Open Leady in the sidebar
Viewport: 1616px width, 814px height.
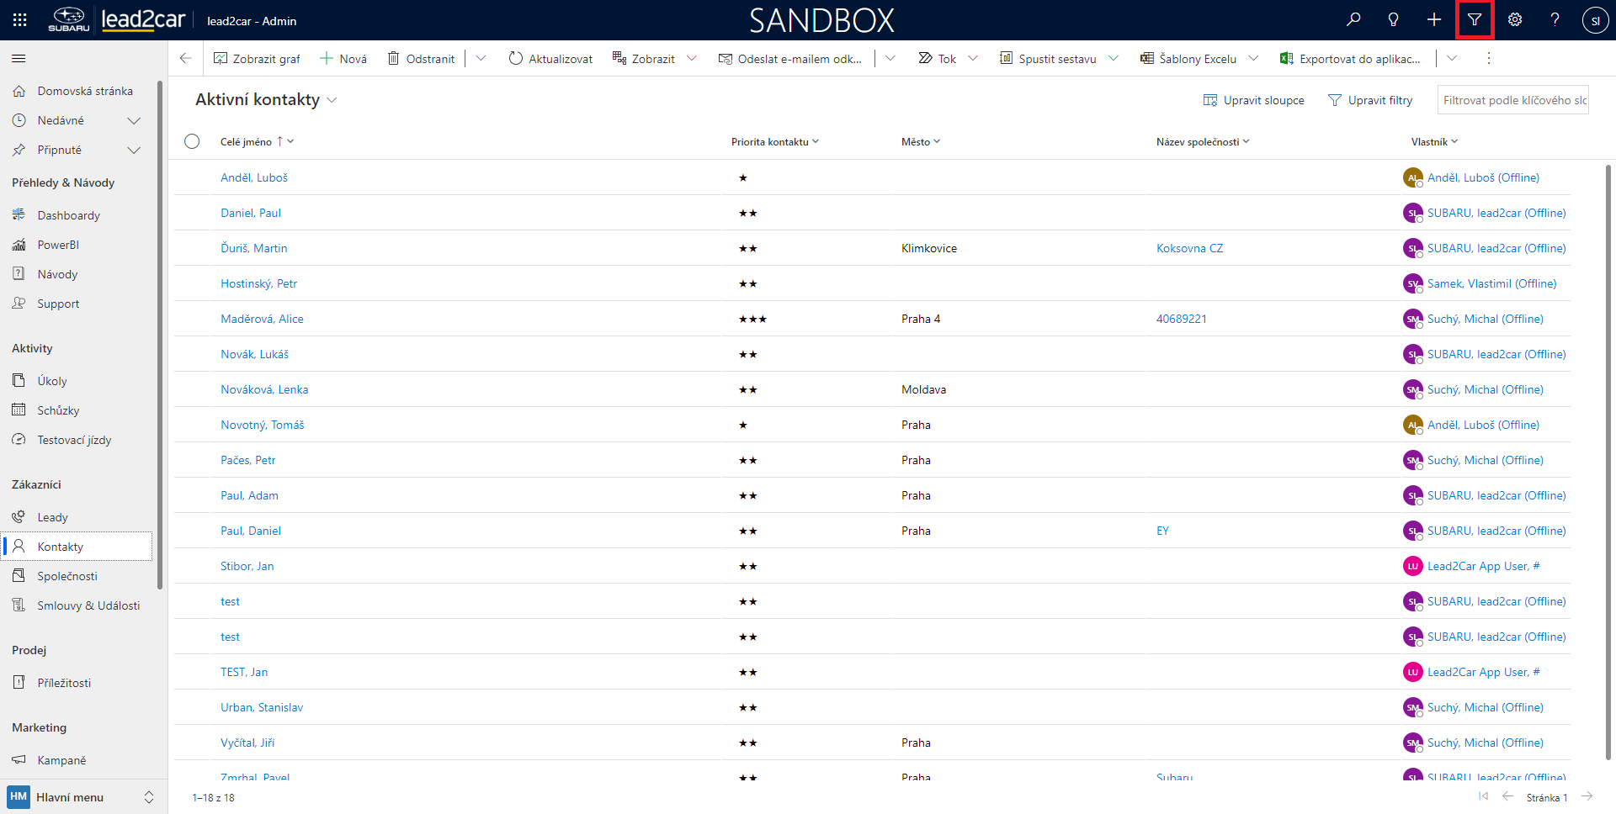point(52,517)
